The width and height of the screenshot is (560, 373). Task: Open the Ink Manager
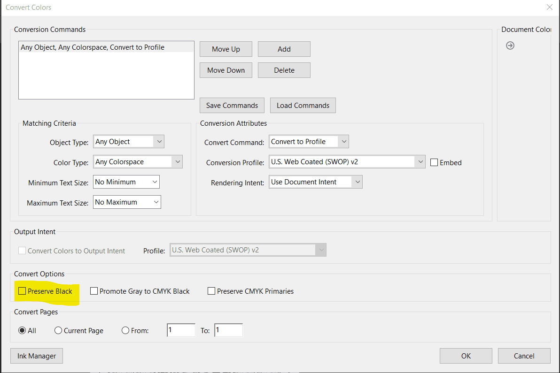36,356
